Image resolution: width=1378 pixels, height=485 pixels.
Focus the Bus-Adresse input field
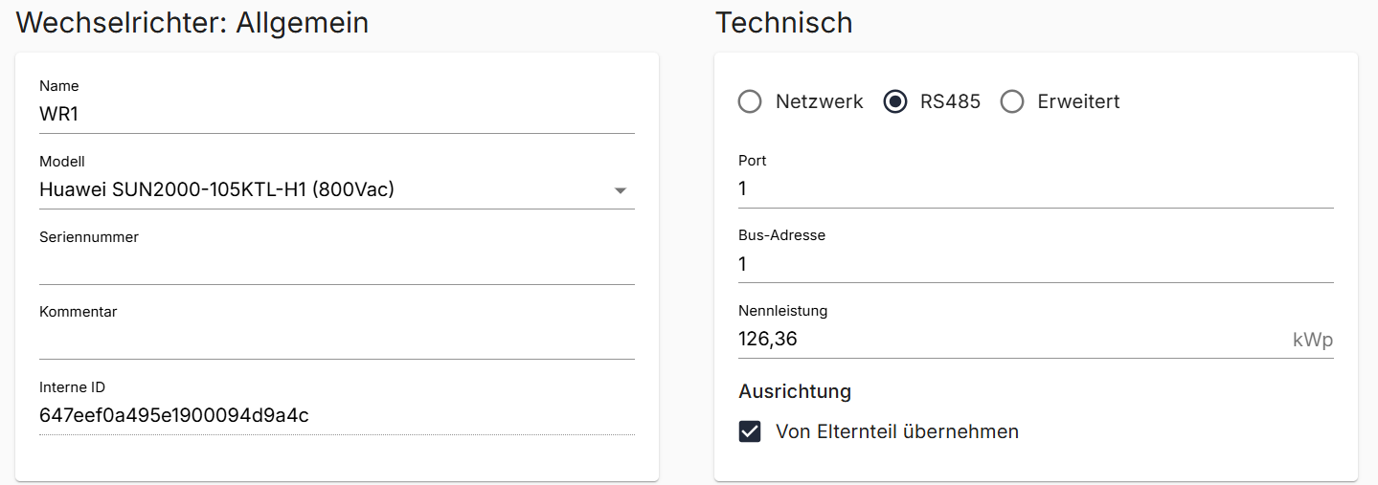1034,264
